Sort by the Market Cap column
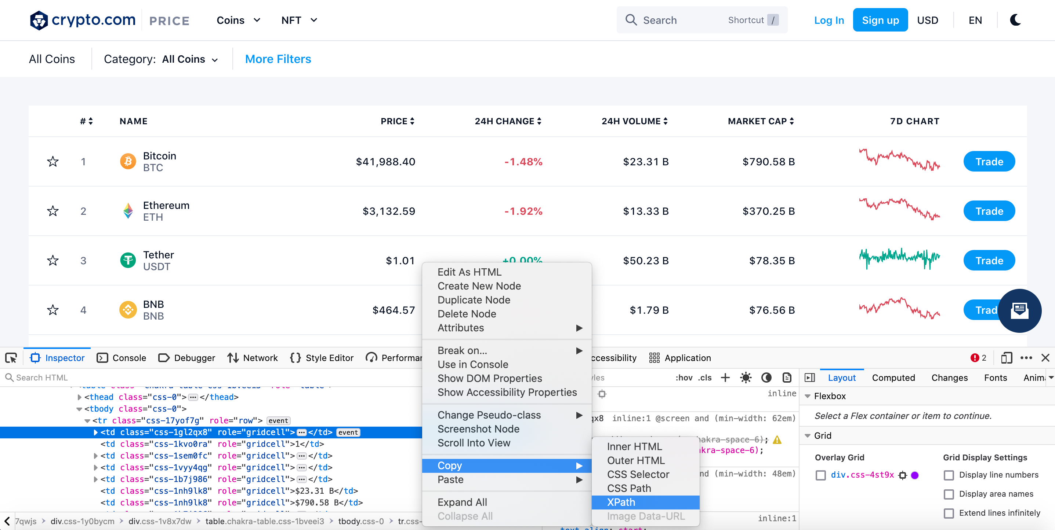 pos(761,121)
